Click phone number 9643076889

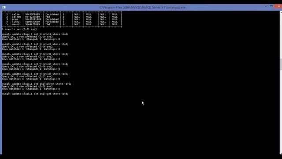pyautogui.click(x=32, y=14)
